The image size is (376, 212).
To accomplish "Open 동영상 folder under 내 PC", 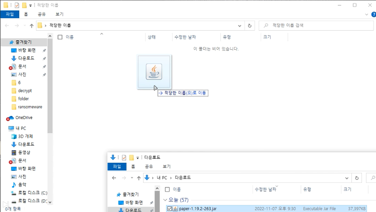I will pos(24,152).
